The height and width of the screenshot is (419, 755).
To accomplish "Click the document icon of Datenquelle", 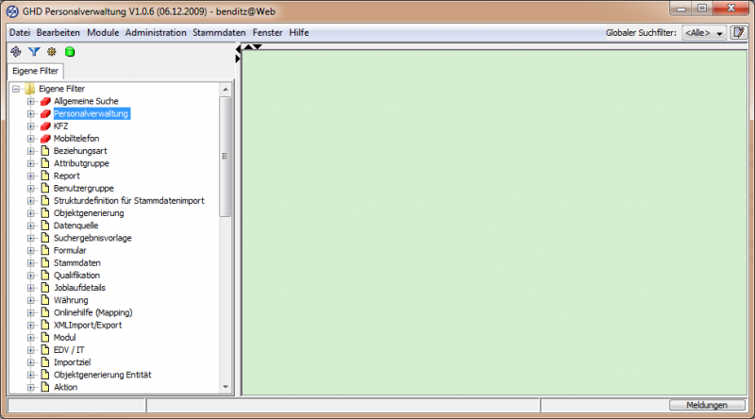I will point(45,226).
